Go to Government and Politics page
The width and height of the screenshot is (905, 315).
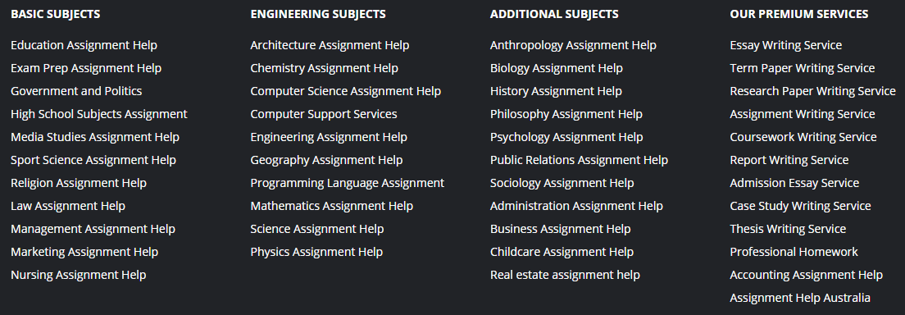coord(76,91)
